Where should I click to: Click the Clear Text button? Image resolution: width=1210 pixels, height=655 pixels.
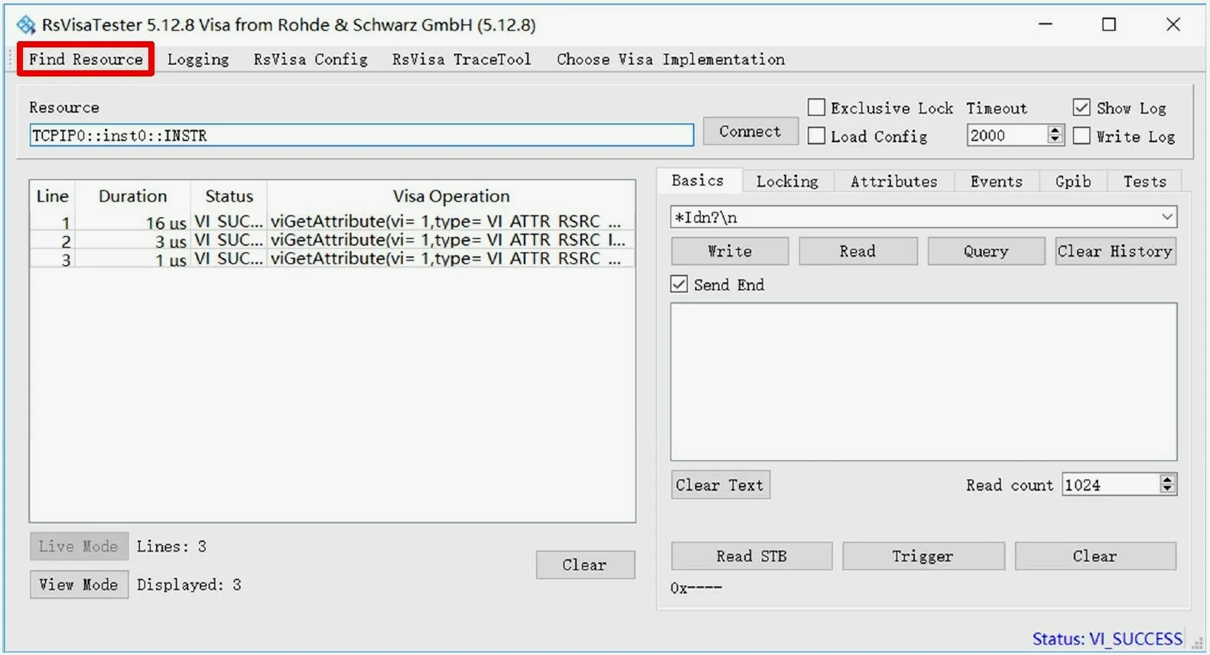point(720,485)
